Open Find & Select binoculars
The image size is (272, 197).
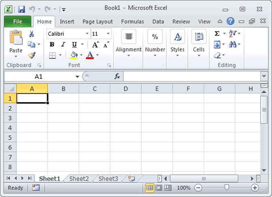point(233,44)
